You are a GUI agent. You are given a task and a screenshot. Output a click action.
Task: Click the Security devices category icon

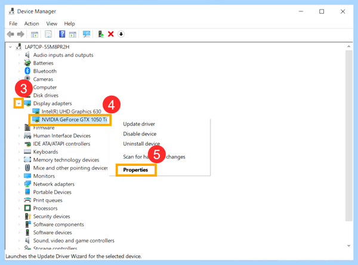(x=27, y=216)
